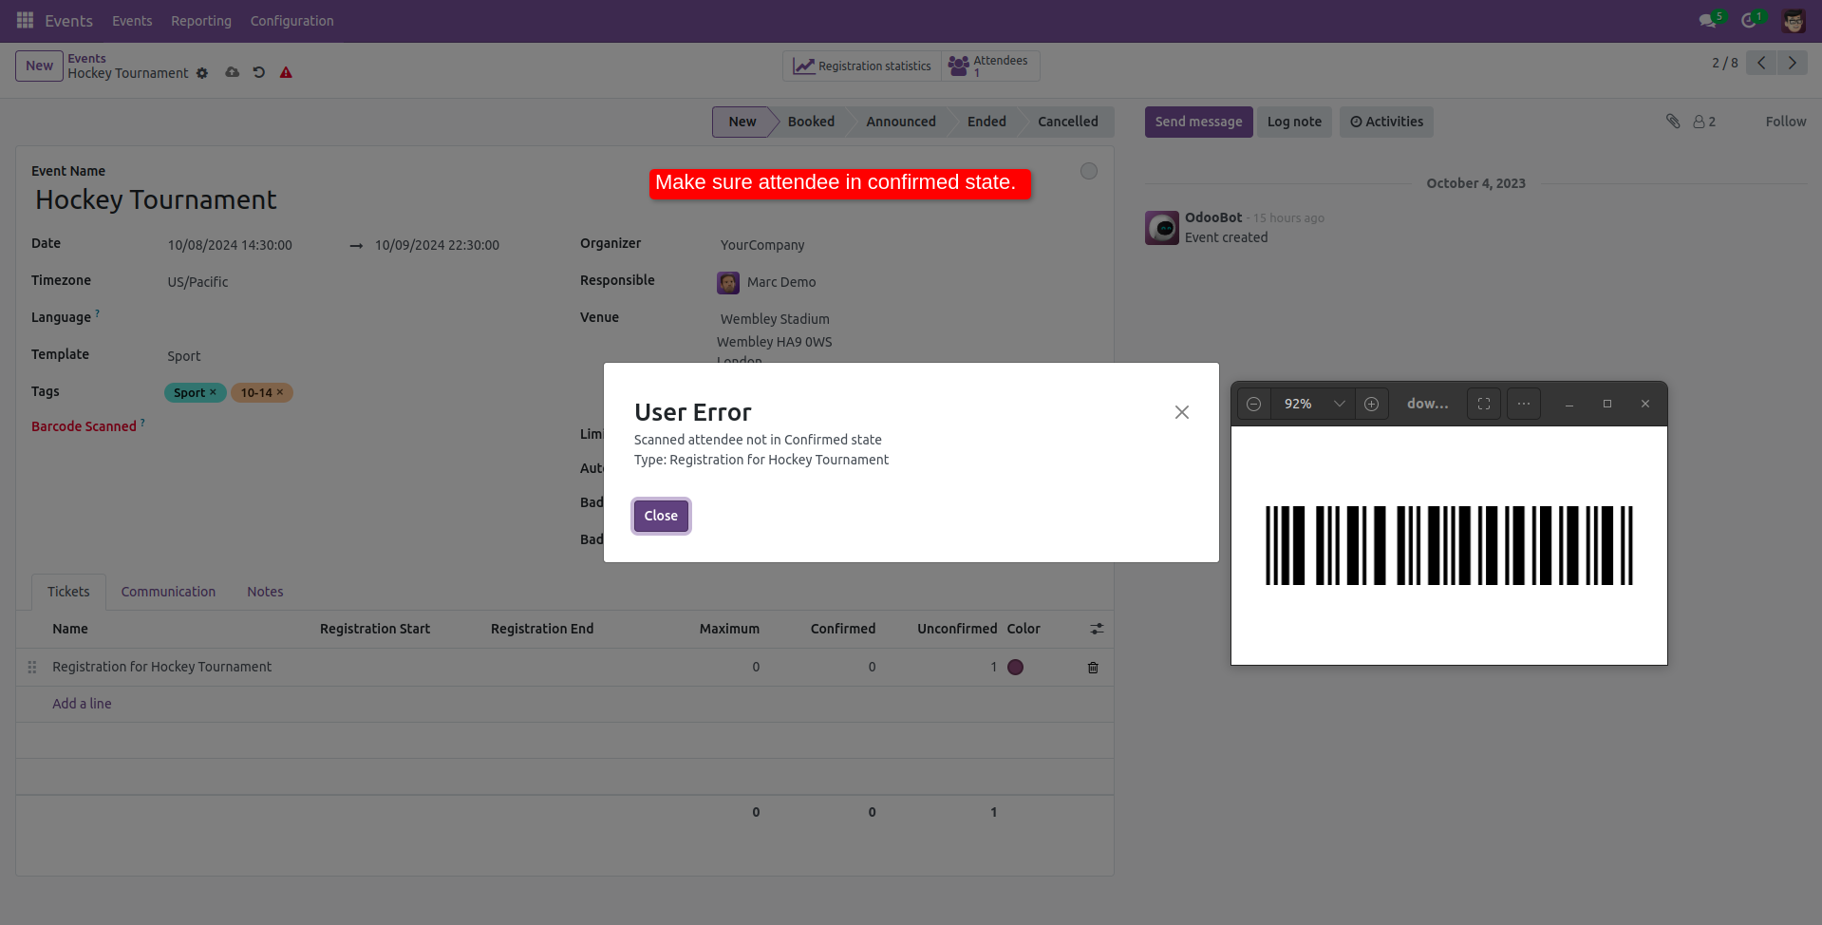
Task: Remove the Sport tag
Action: coord(213,392)
